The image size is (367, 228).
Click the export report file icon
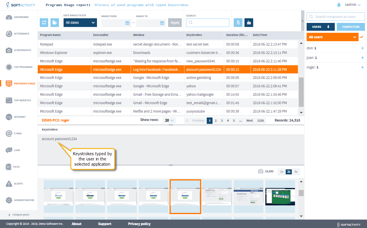tap(55, 23)
